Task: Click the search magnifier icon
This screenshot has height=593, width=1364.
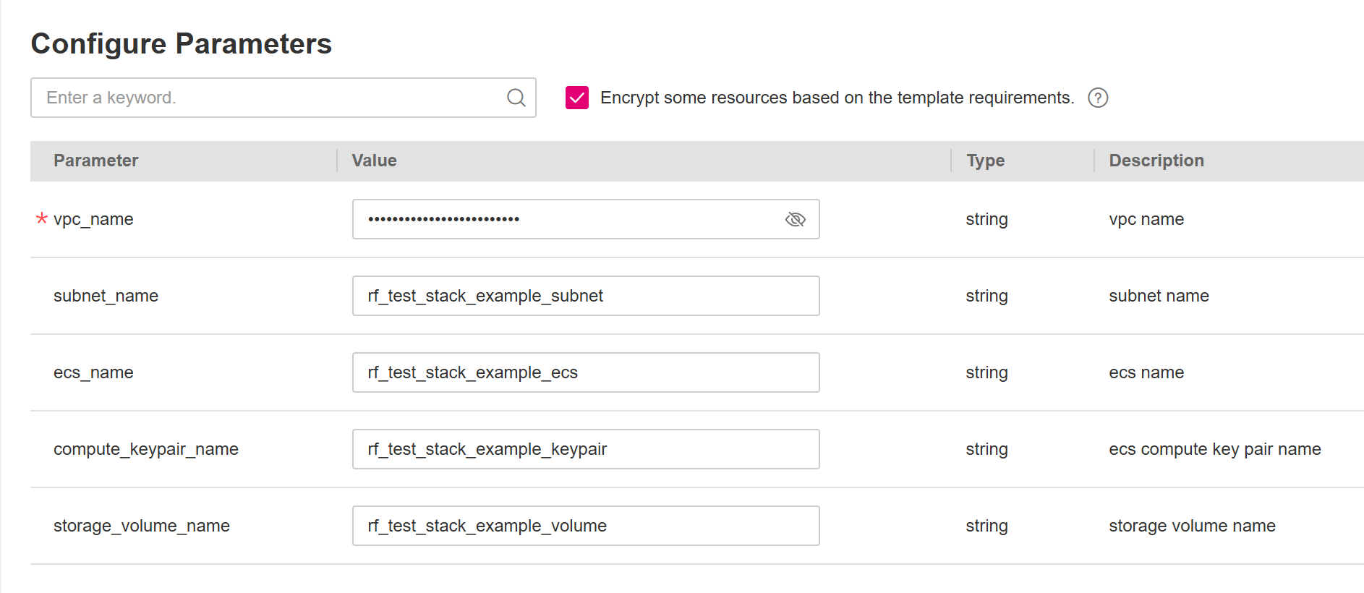Action: [516, 98]
